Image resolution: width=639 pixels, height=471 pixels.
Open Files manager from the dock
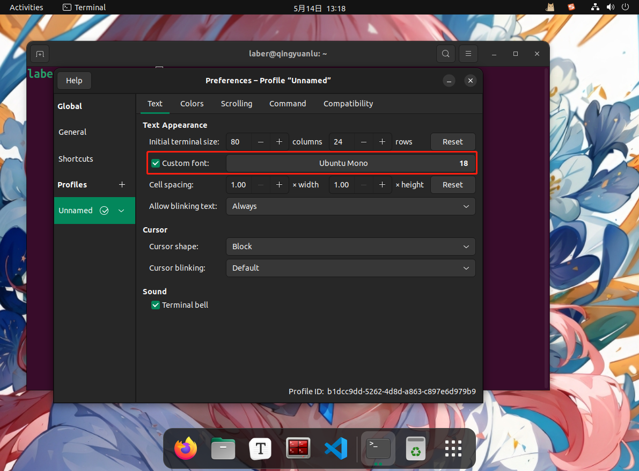pos(223,448)
